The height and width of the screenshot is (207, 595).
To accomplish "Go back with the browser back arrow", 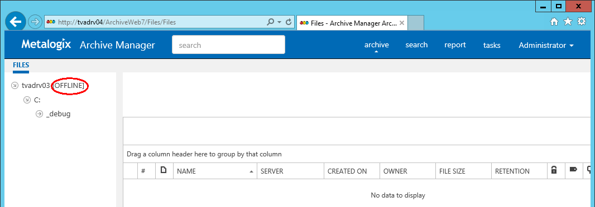I will click(16, 22).
